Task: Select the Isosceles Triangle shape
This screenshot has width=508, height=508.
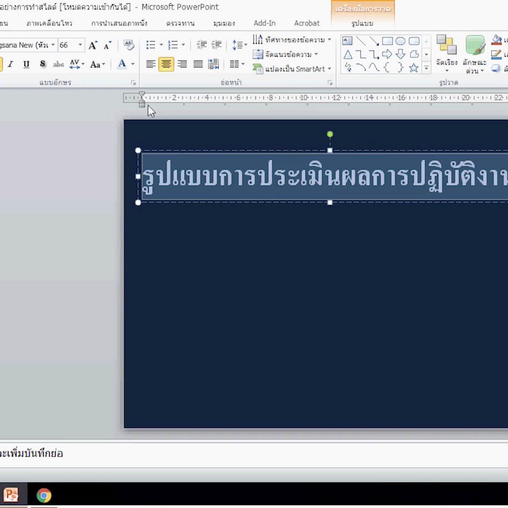Action: coord(348,54)
